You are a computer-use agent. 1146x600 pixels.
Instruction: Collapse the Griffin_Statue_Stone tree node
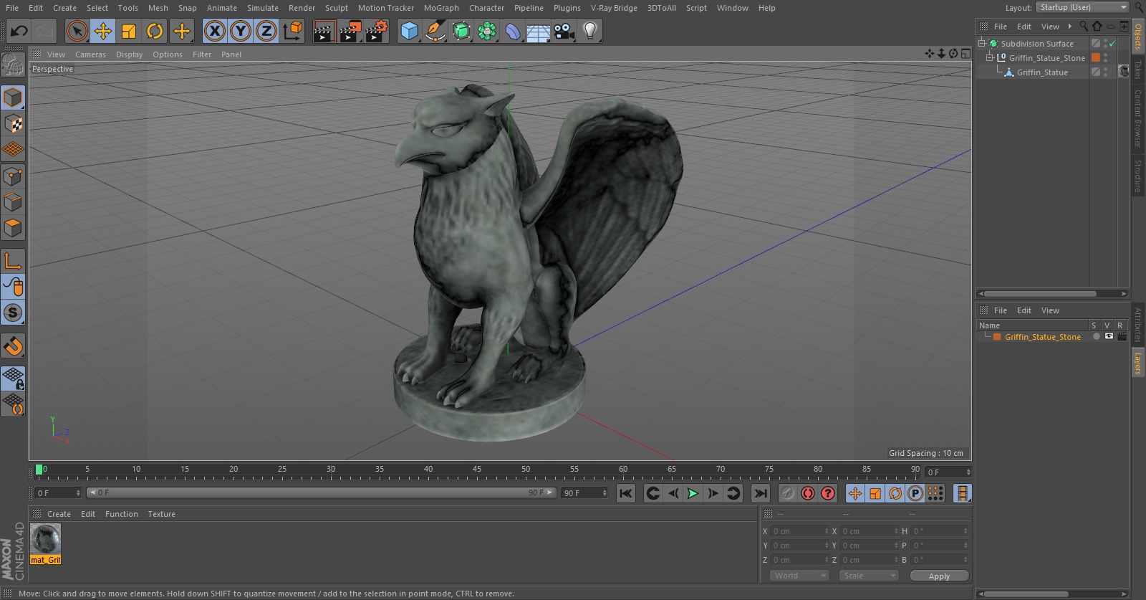pyautogui.click(x=991, y=57)
